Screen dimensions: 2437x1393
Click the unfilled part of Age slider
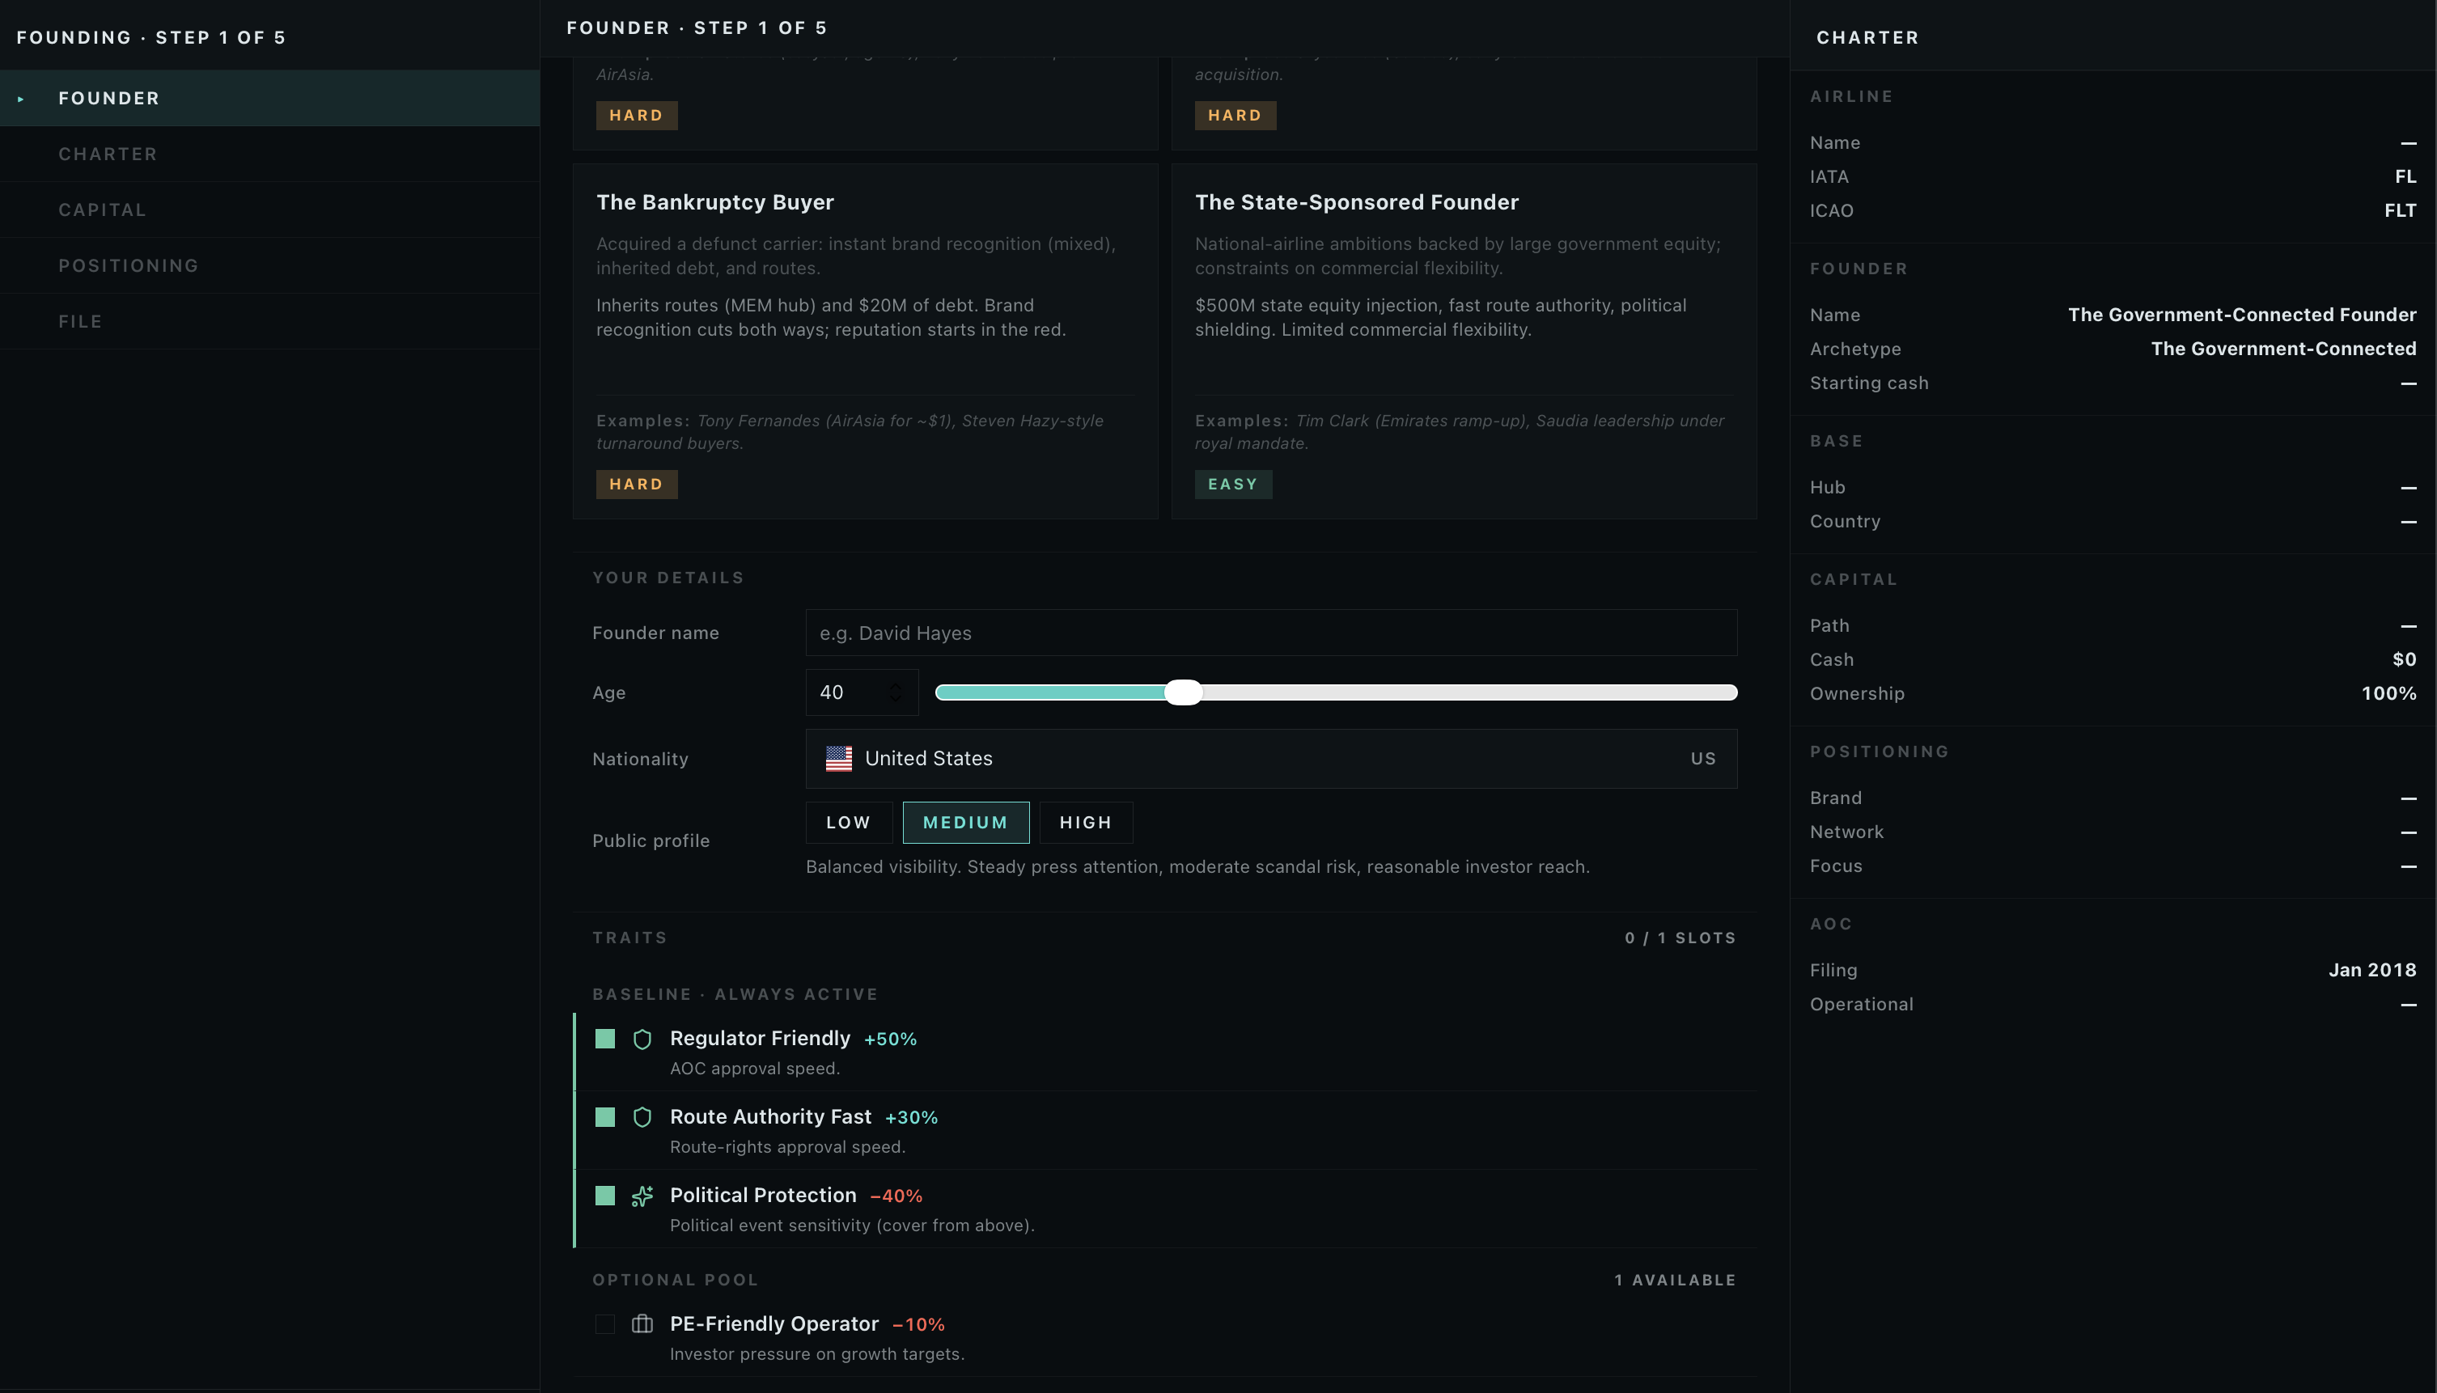point(1469,692)
